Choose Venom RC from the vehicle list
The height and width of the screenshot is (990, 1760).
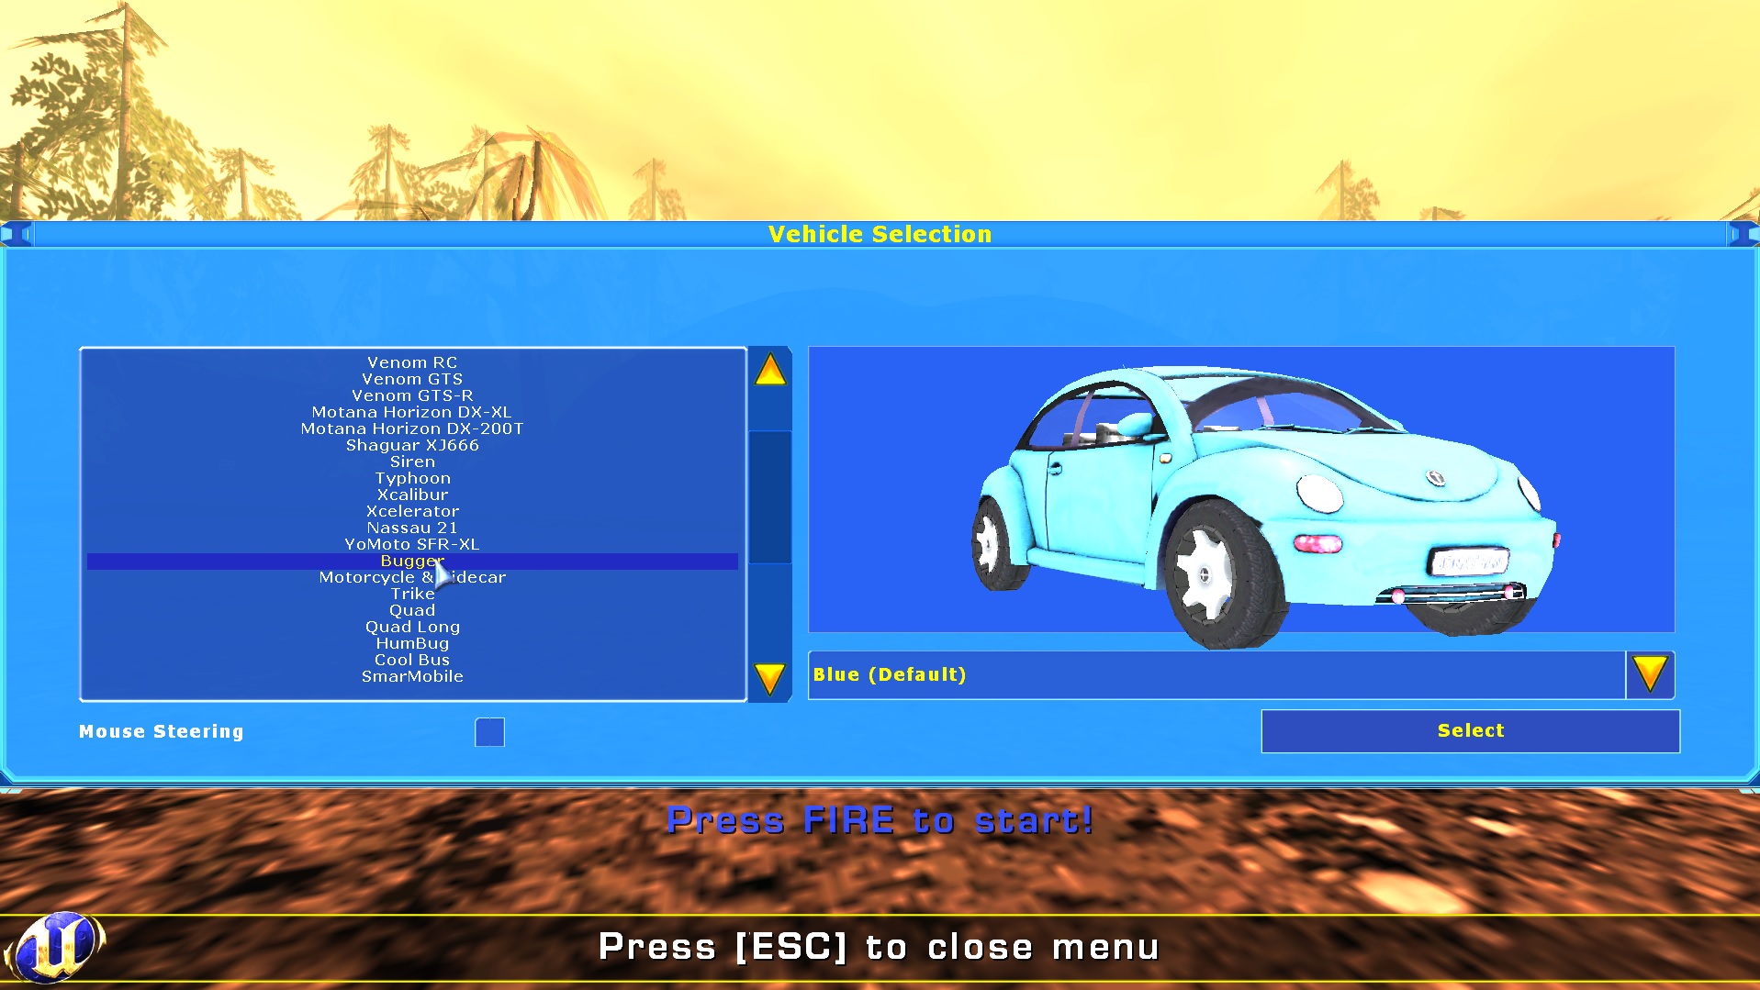click(412, 362)
